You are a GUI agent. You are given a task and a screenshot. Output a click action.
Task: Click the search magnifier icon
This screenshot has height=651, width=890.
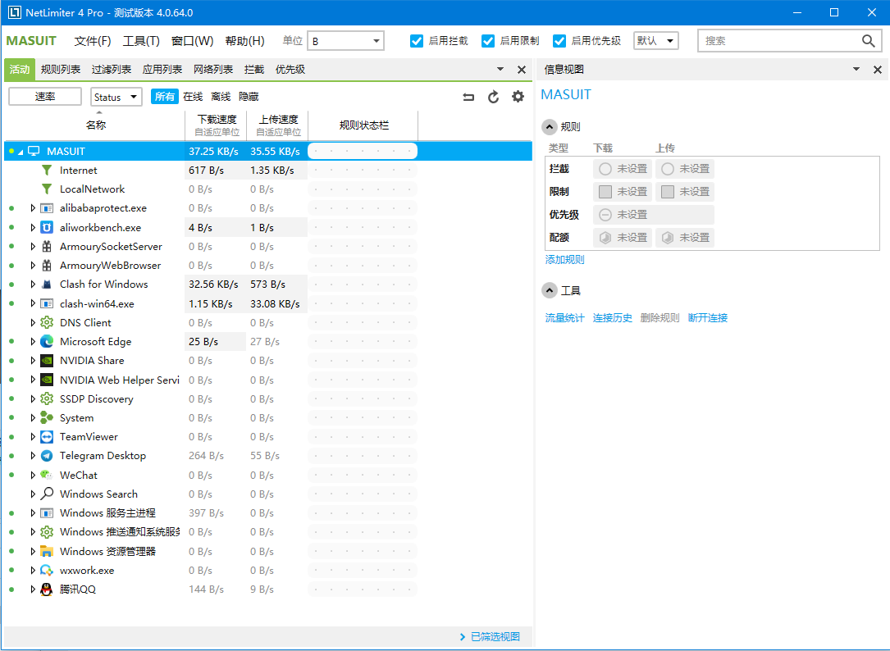click(x=868, y=41)
